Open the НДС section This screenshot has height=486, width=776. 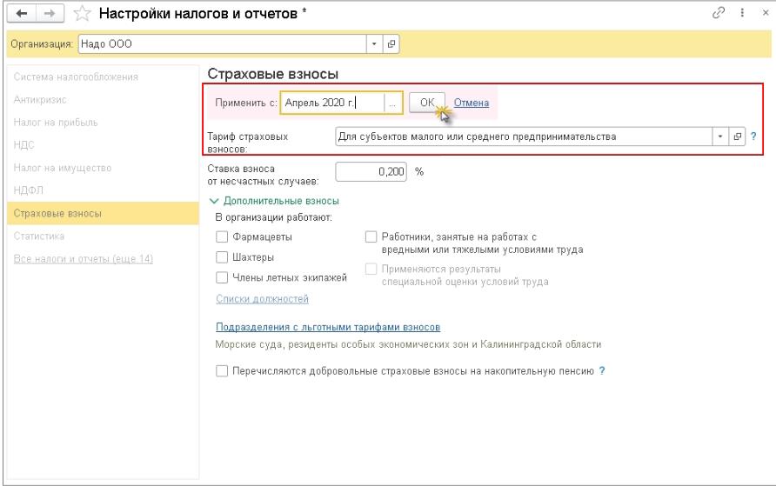tap(23, 145)
